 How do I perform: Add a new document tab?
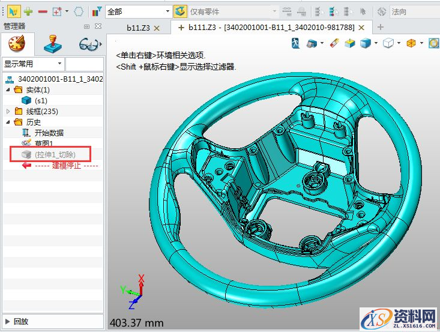tap(381, 27)
